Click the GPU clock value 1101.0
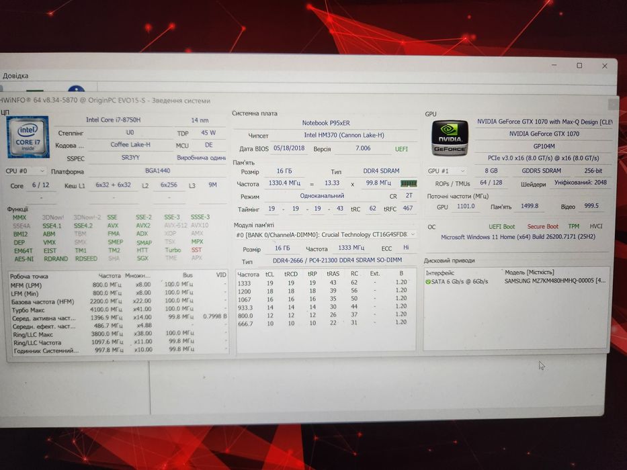 pyautogui.click(x=466, y=206)
